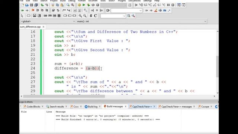The image size is (238, 134).
Task: Zoom in on the Nassi diagram toolbar
Action: click(x=80, y=16)
